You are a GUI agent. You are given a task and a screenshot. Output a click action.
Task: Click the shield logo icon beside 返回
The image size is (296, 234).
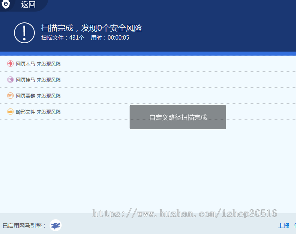tap(6, 4)
